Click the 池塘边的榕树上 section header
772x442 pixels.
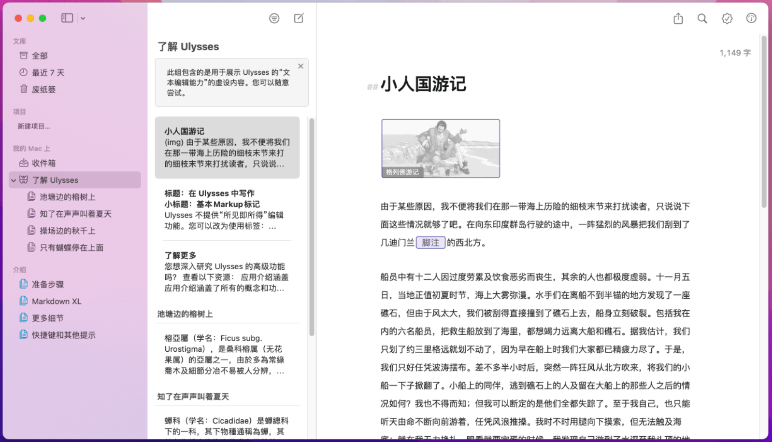tap(185, 314)
